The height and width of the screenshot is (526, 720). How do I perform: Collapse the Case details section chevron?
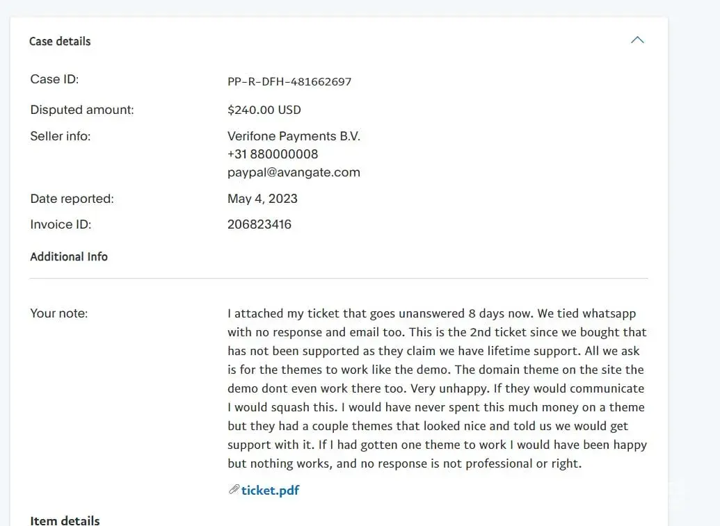[x=637, y=40]
